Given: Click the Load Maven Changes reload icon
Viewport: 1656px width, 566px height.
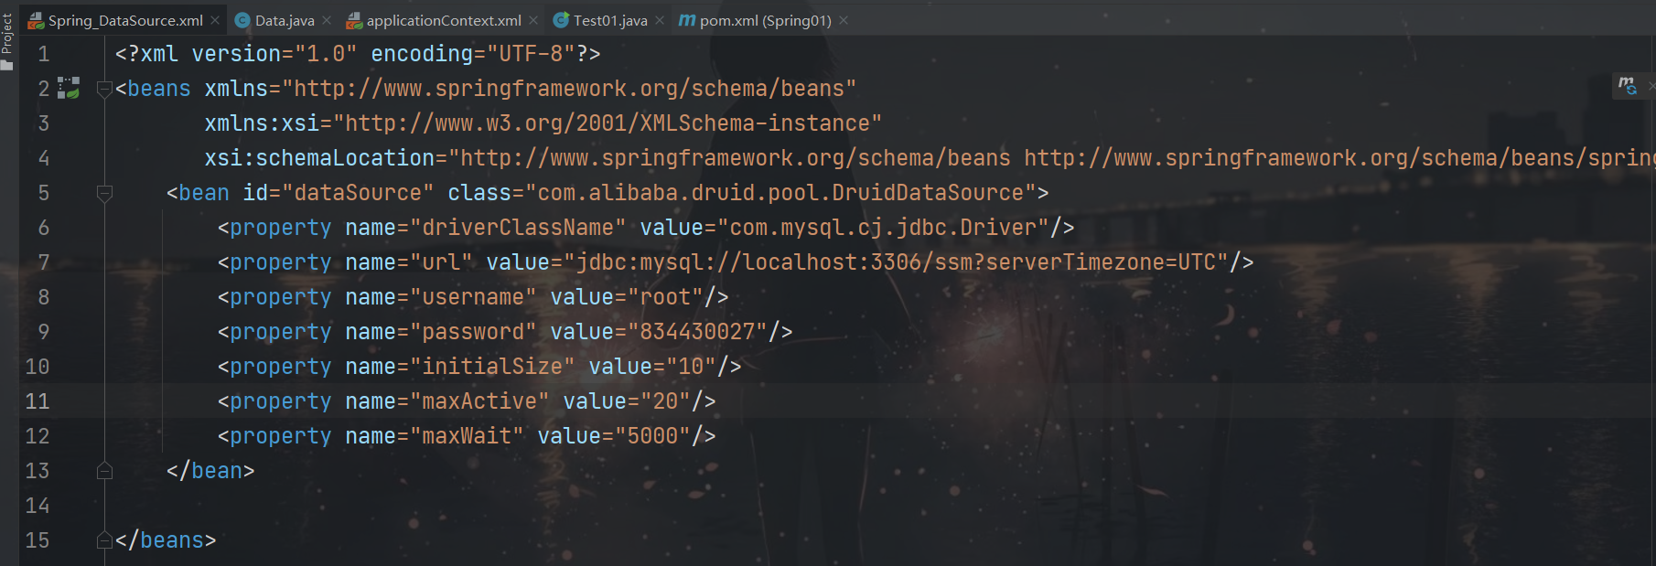Looking at the screenshot, I should coord(1627,86).
